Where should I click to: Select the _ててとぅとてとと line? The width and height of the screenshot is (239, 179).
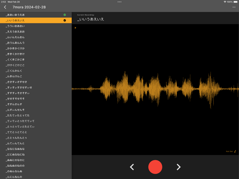click(36, 132)
